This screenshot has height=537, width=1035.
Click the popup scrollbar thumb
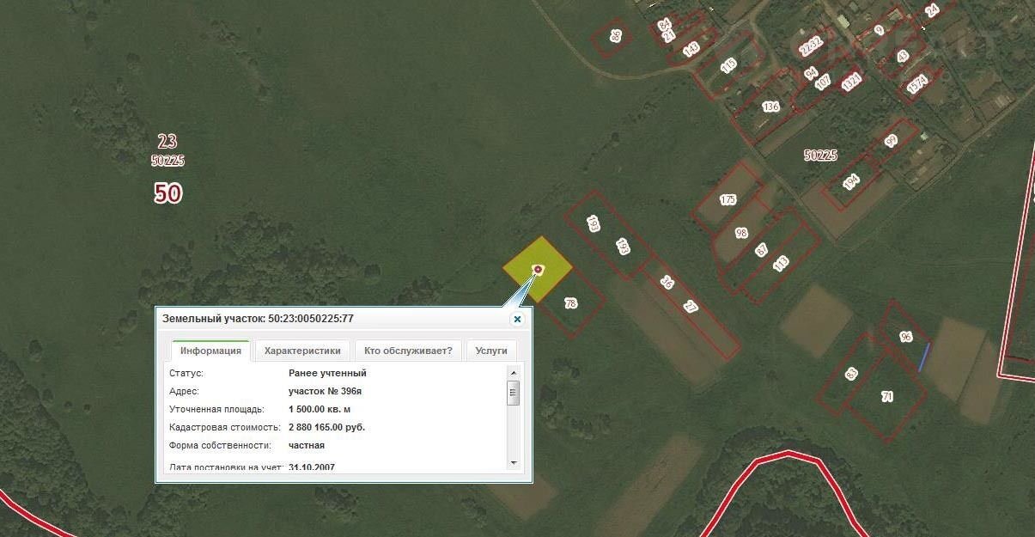coord(514,394)
